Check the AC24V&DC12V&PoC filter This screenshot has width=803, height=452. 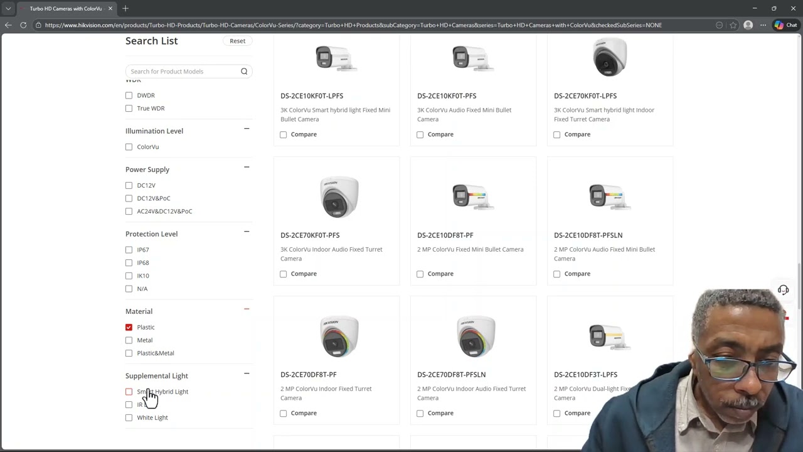[x=129, y=212]
